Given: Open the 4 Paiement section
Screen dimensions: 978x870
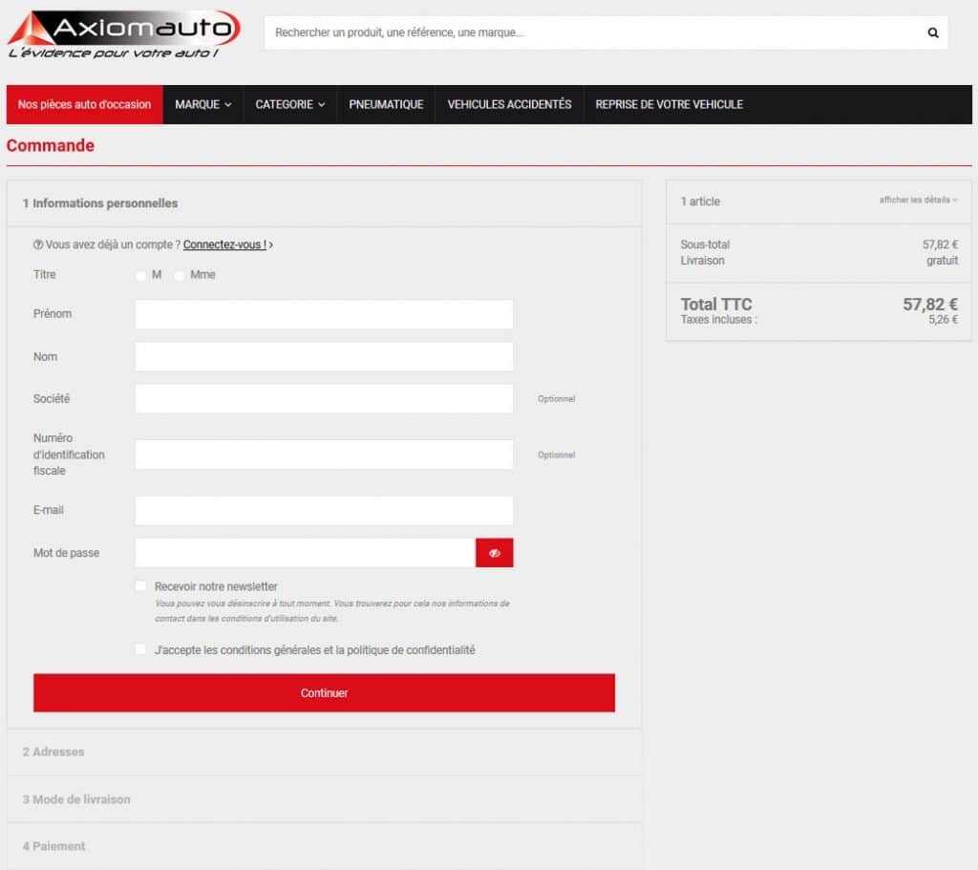Looking at the screenshot, I should (53, 846).
